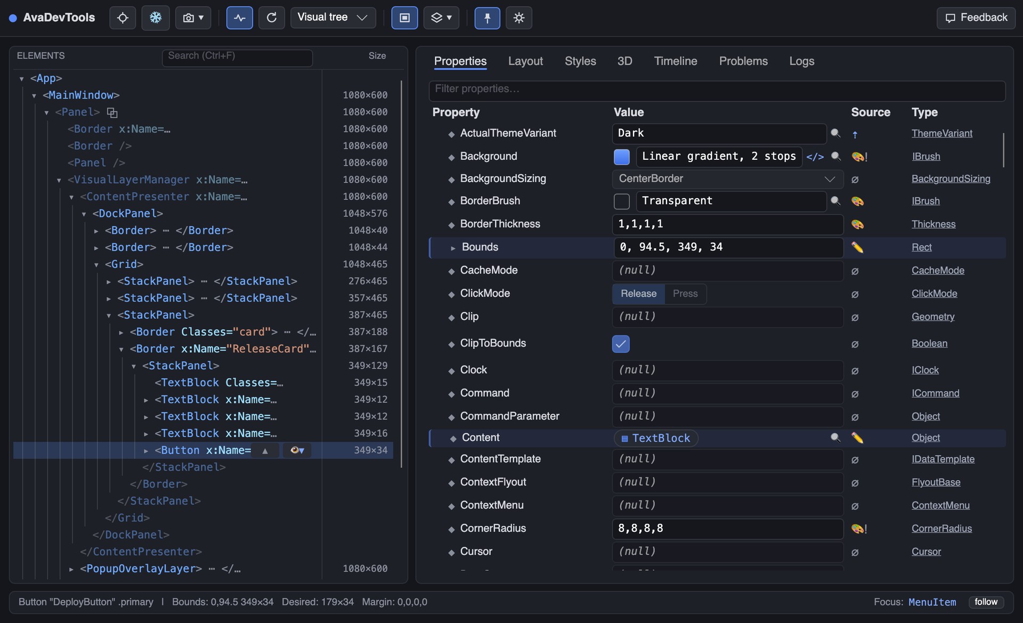Click the palette source icon for BorderThickness
Viewport: 1023px width, 623px height.
coord(857,224)
